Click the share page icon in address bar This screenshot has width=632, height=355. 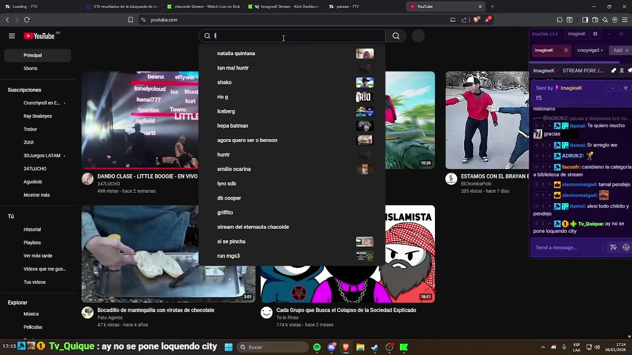(464, 20)
